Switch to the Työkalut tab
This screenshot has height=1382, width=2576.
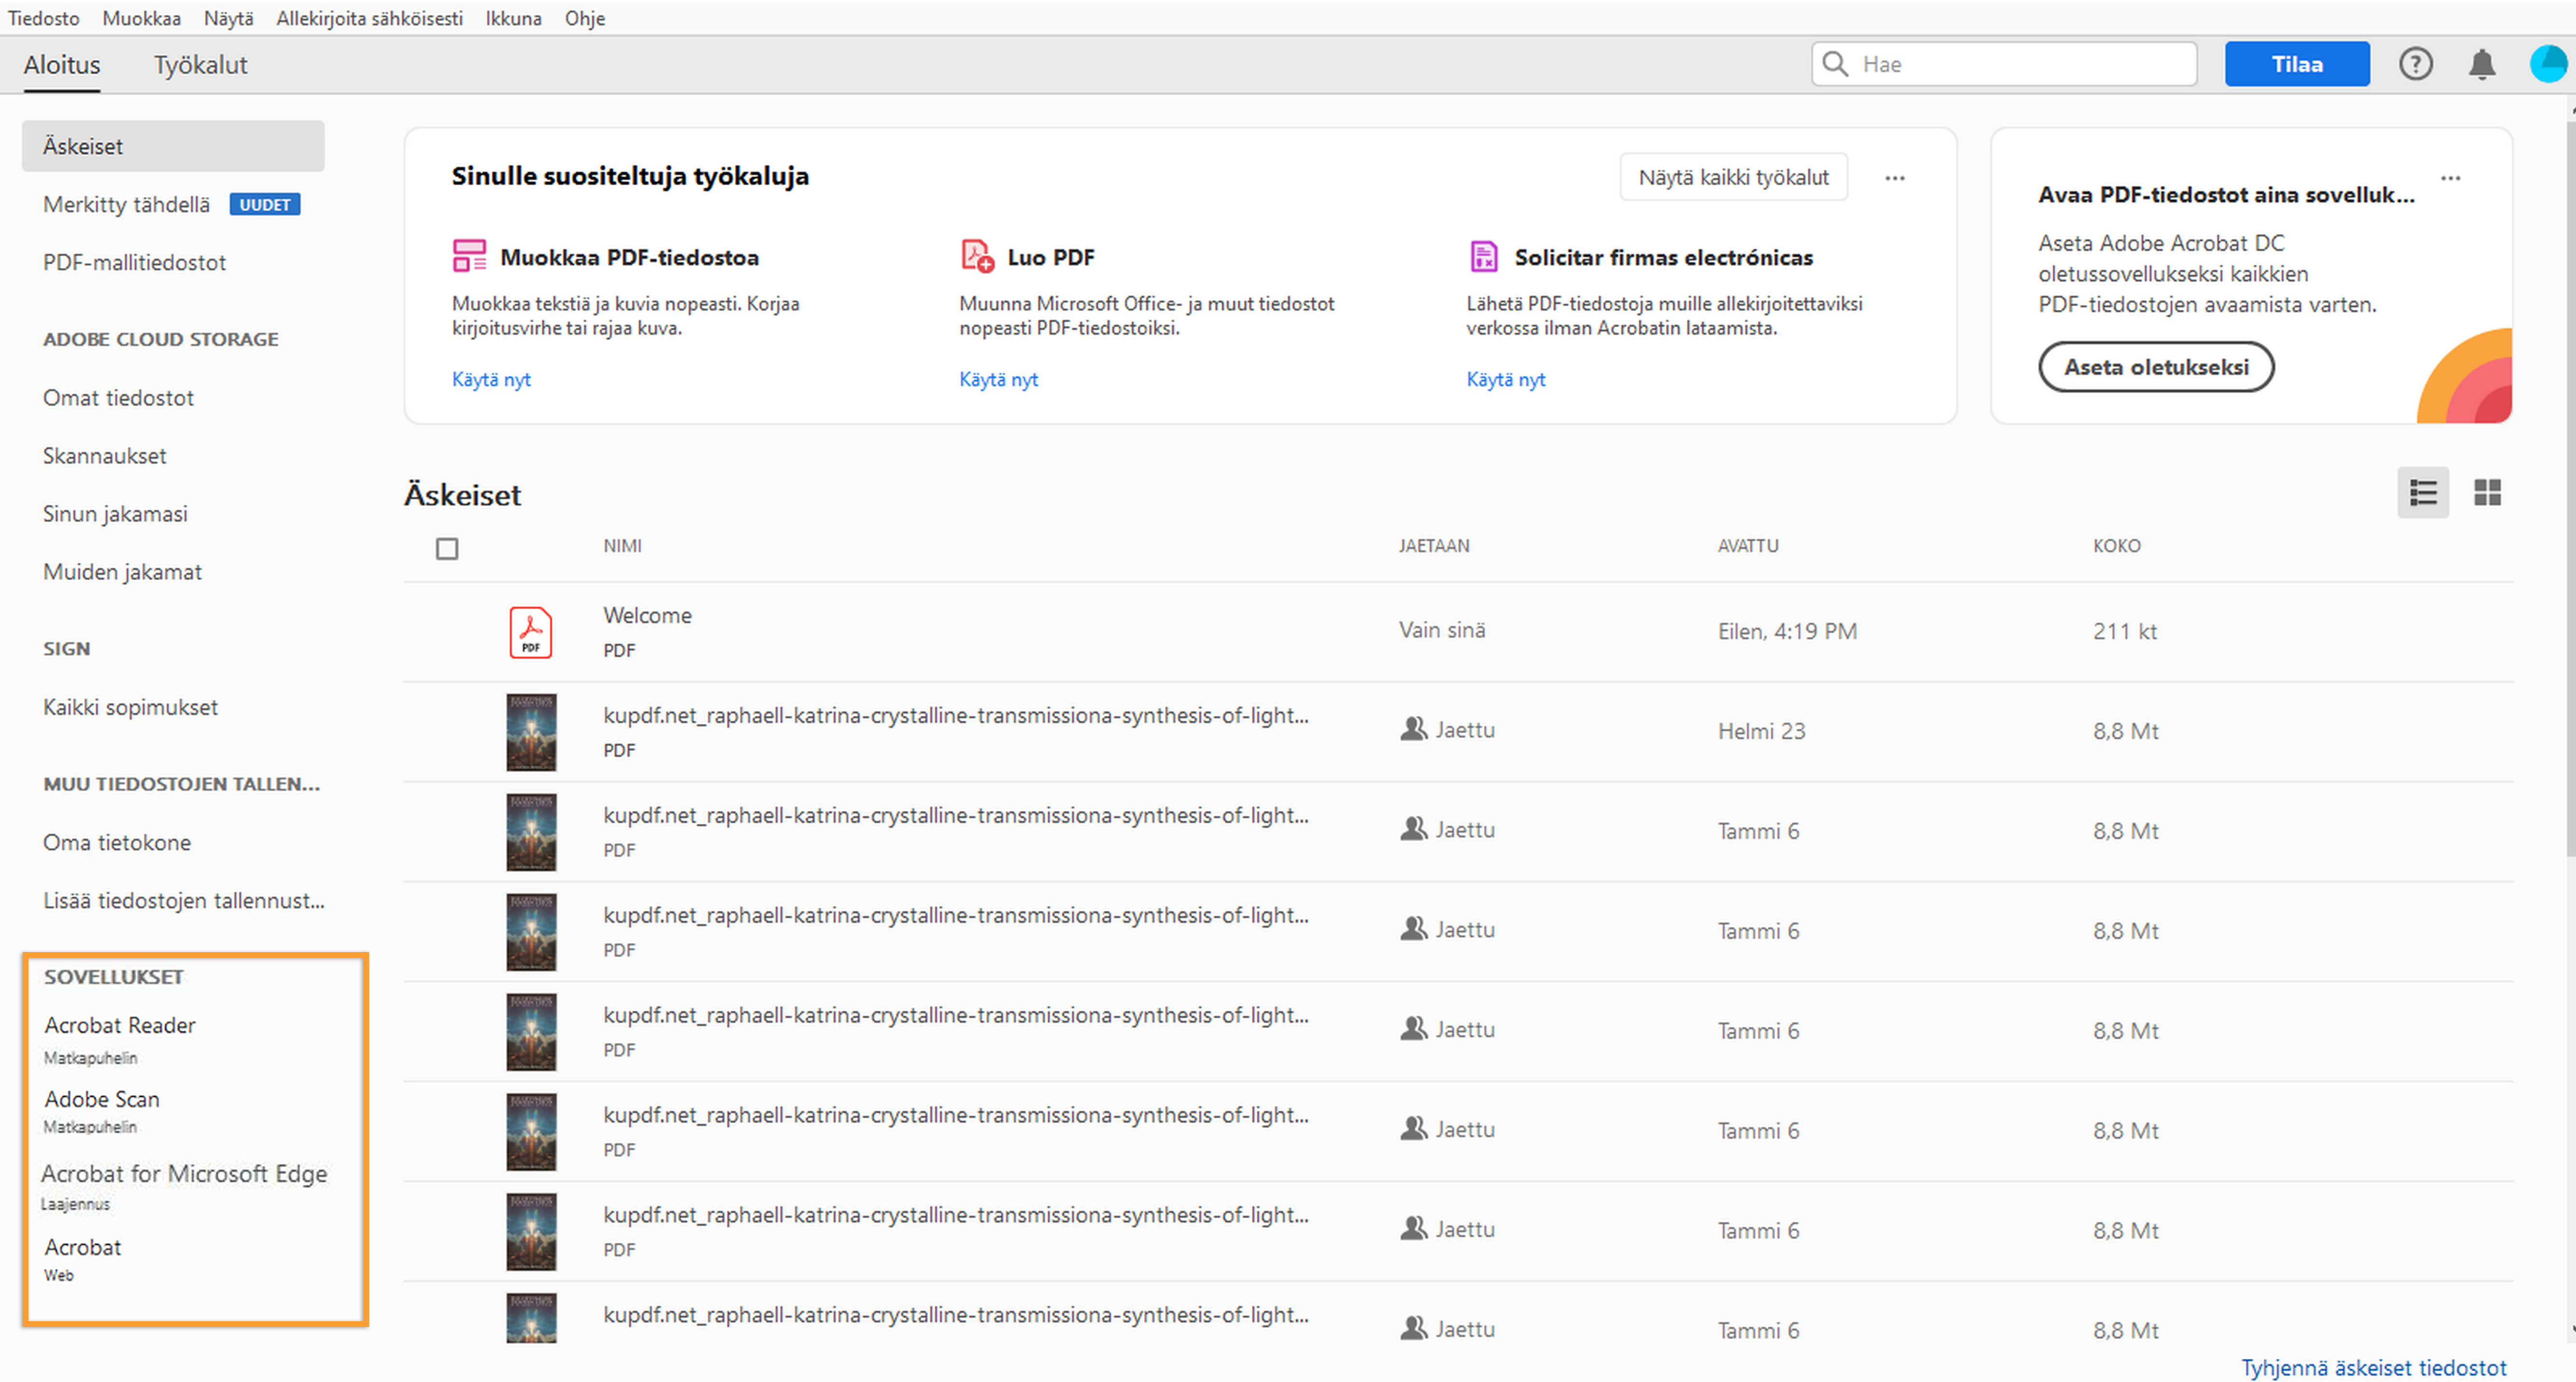tap(200, 65)
